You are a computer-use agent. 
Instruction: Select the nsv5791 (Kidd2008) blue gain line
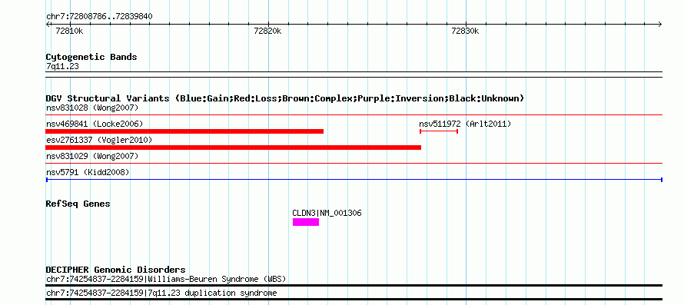pyautogui.click(x=354, y=179)
